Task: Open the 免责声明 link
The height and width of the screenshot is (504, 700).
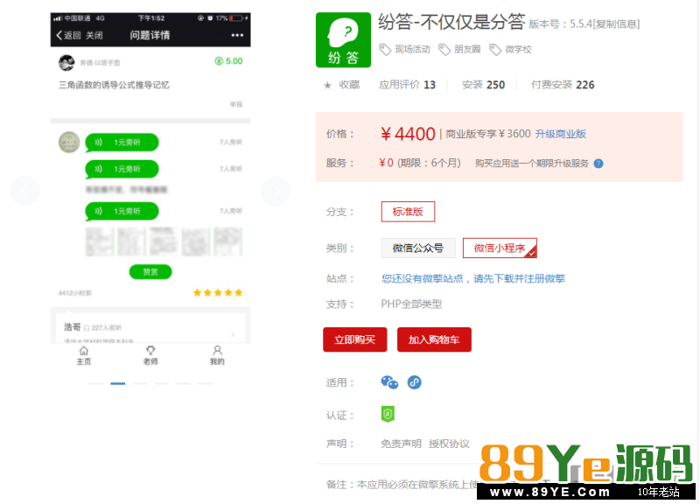Action: pyautogui.click(x=401, y=444)
